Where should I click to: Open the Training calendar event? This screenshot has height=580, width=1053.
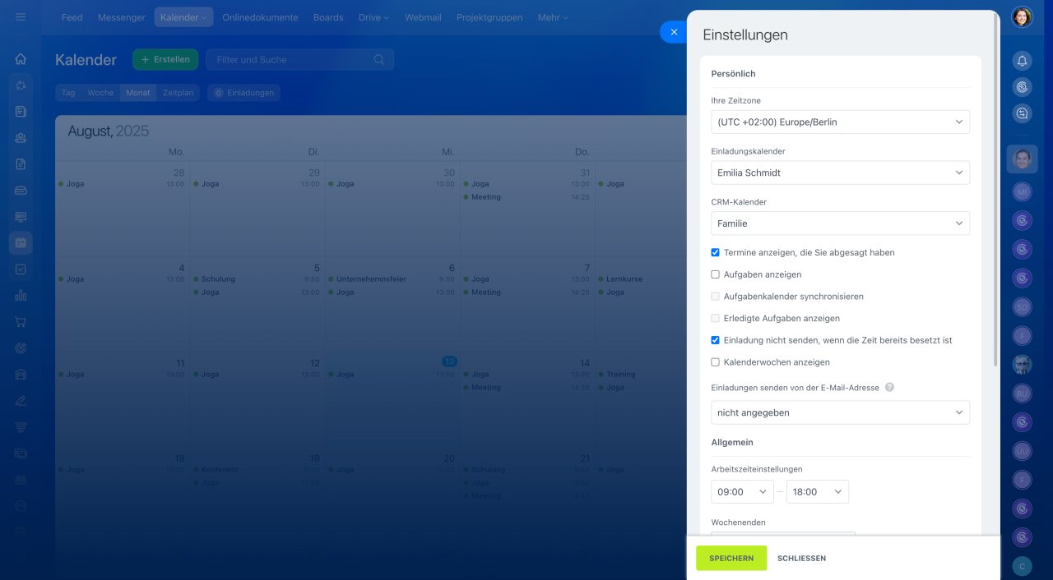[x=621, y=375]
